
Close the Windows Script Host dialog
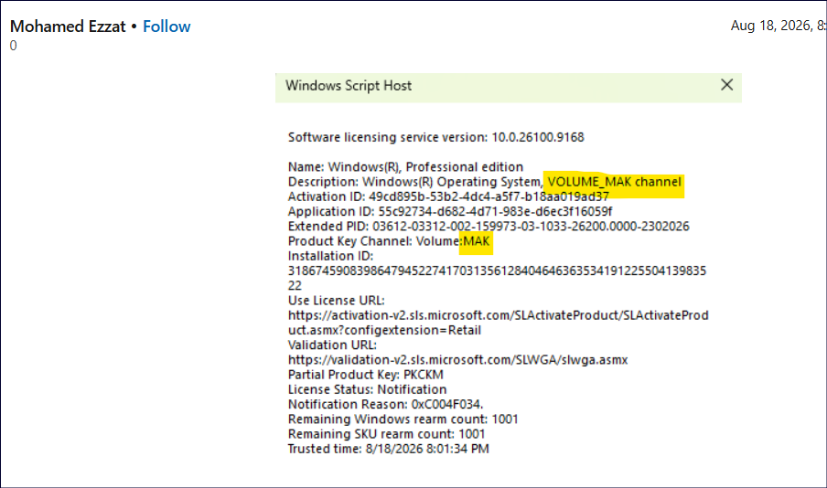[x=726, y=85]
